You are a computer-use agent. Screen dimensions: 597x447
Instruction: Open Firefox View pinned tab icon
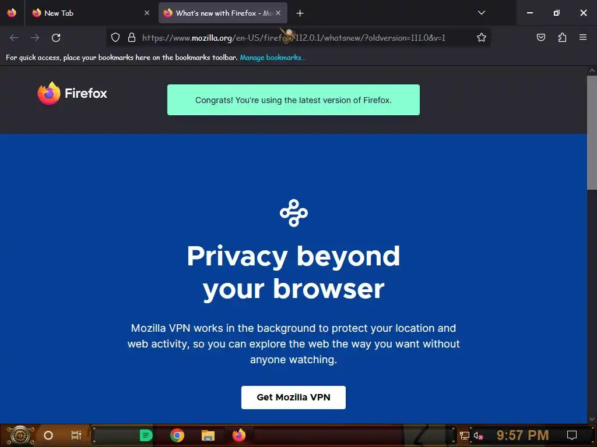tap(12, 13)
